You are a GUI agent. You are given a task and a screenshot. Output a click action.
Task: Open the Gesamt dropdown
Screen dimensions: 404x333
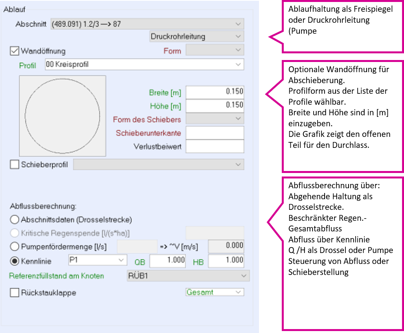pyautogui.click(x=215, y=292)
